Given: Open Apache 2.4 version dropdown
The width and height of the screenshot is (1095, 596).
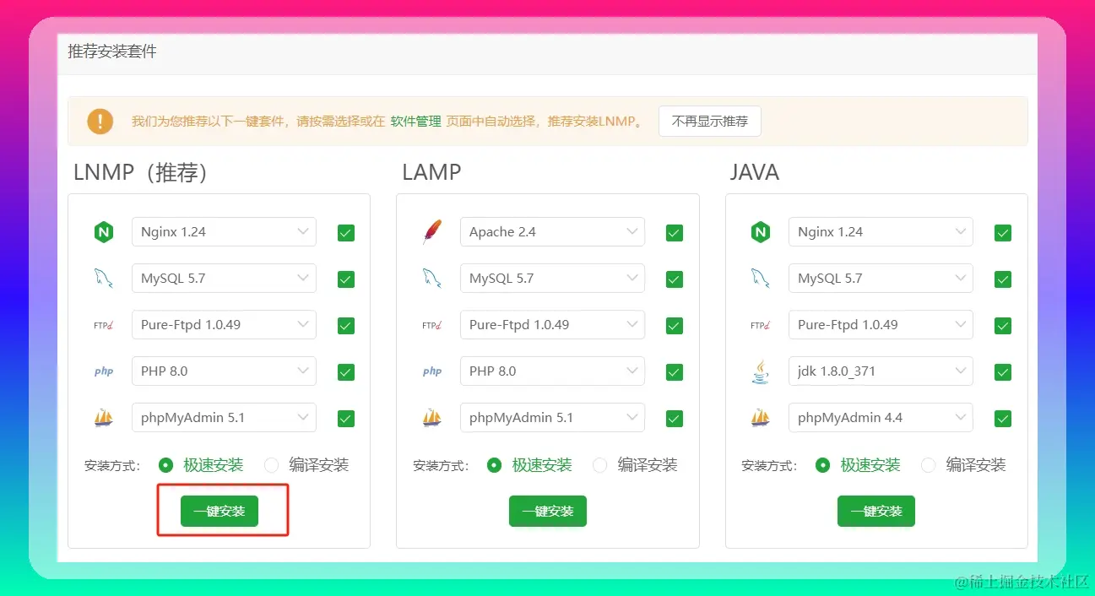Looking at the screenshot, I should [x=552, y=232].
